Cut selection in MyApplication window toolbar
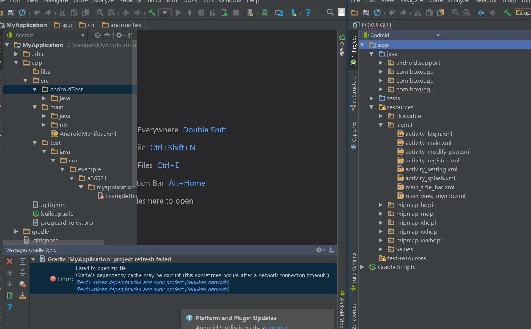This screenshot has width=531, height=329. coord(63,13)
